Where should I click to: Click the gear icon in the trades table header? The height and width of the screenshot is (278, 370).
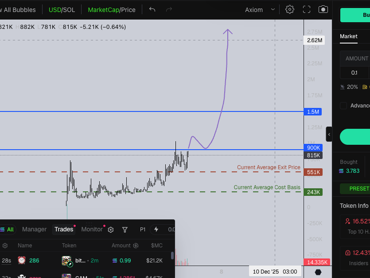[4, 245]
